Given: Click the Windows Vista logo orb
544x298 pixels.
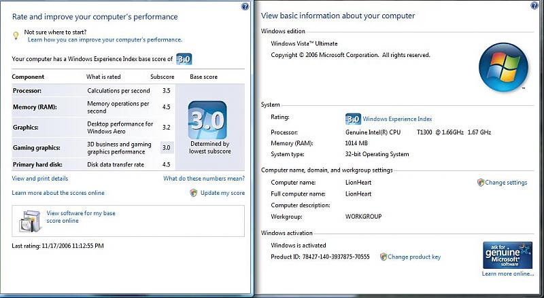Looking at the screenshot, I should (503, 67).
